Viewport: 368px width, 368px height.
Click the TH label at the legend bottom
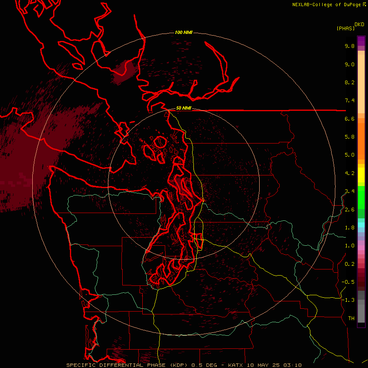[x=351, y=319]
